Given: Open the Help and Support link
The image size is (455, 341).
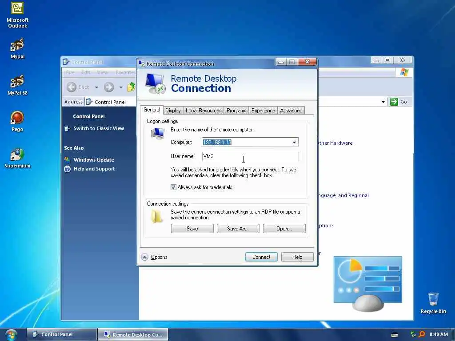Looking at the screenshot, I should point(94,169).
